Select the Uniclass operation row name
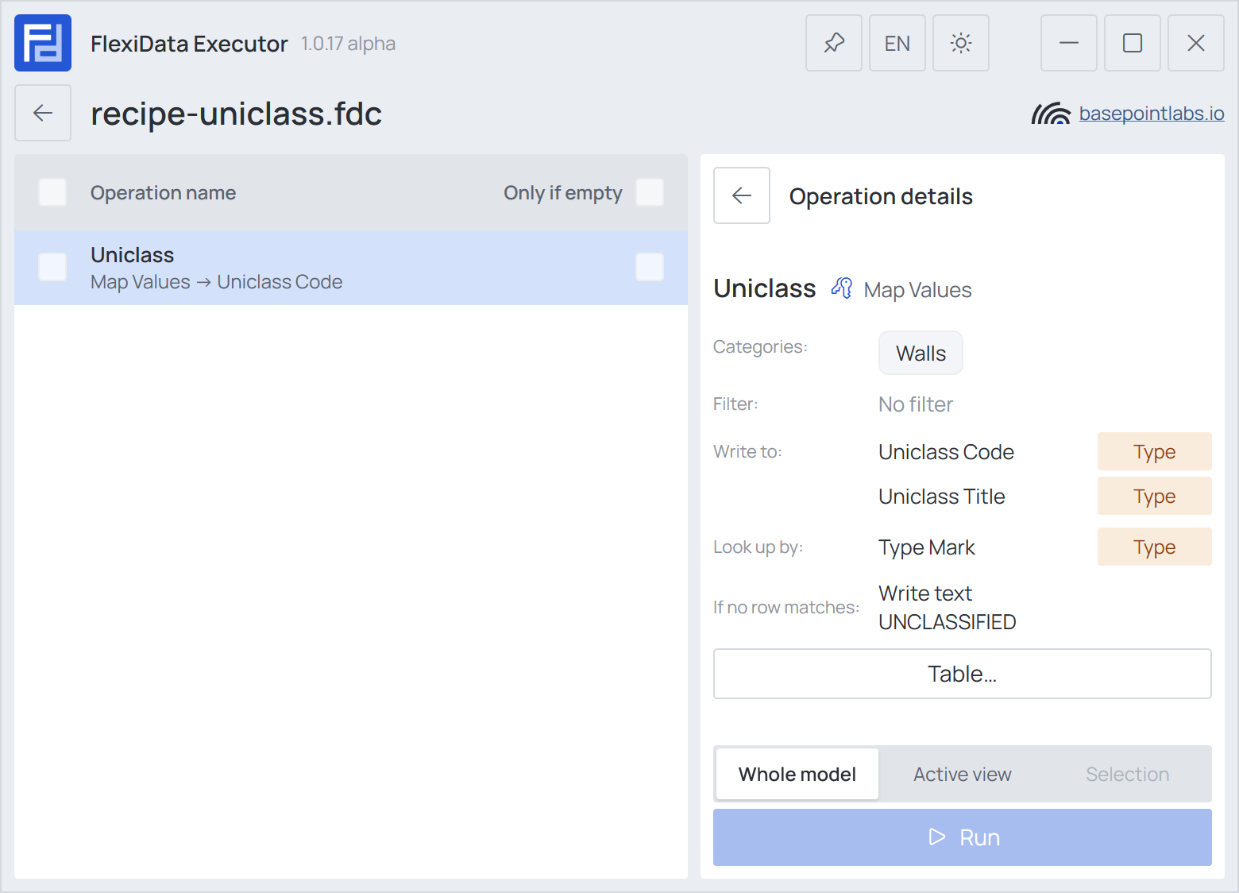 tap(132, 255)
